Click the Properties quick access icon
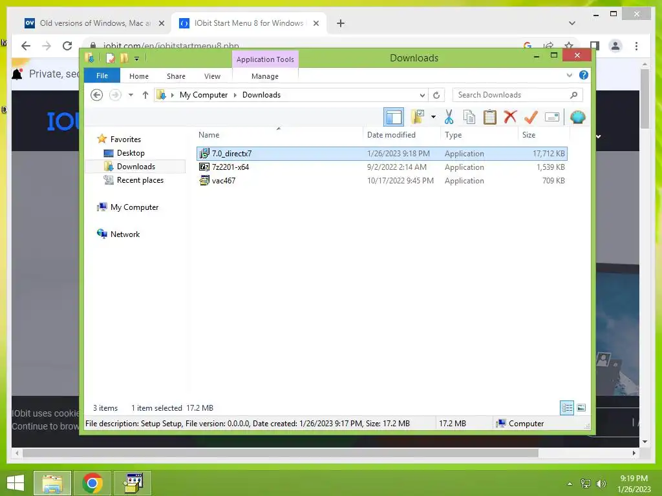 pyautogui.click(x=110, y=58)
